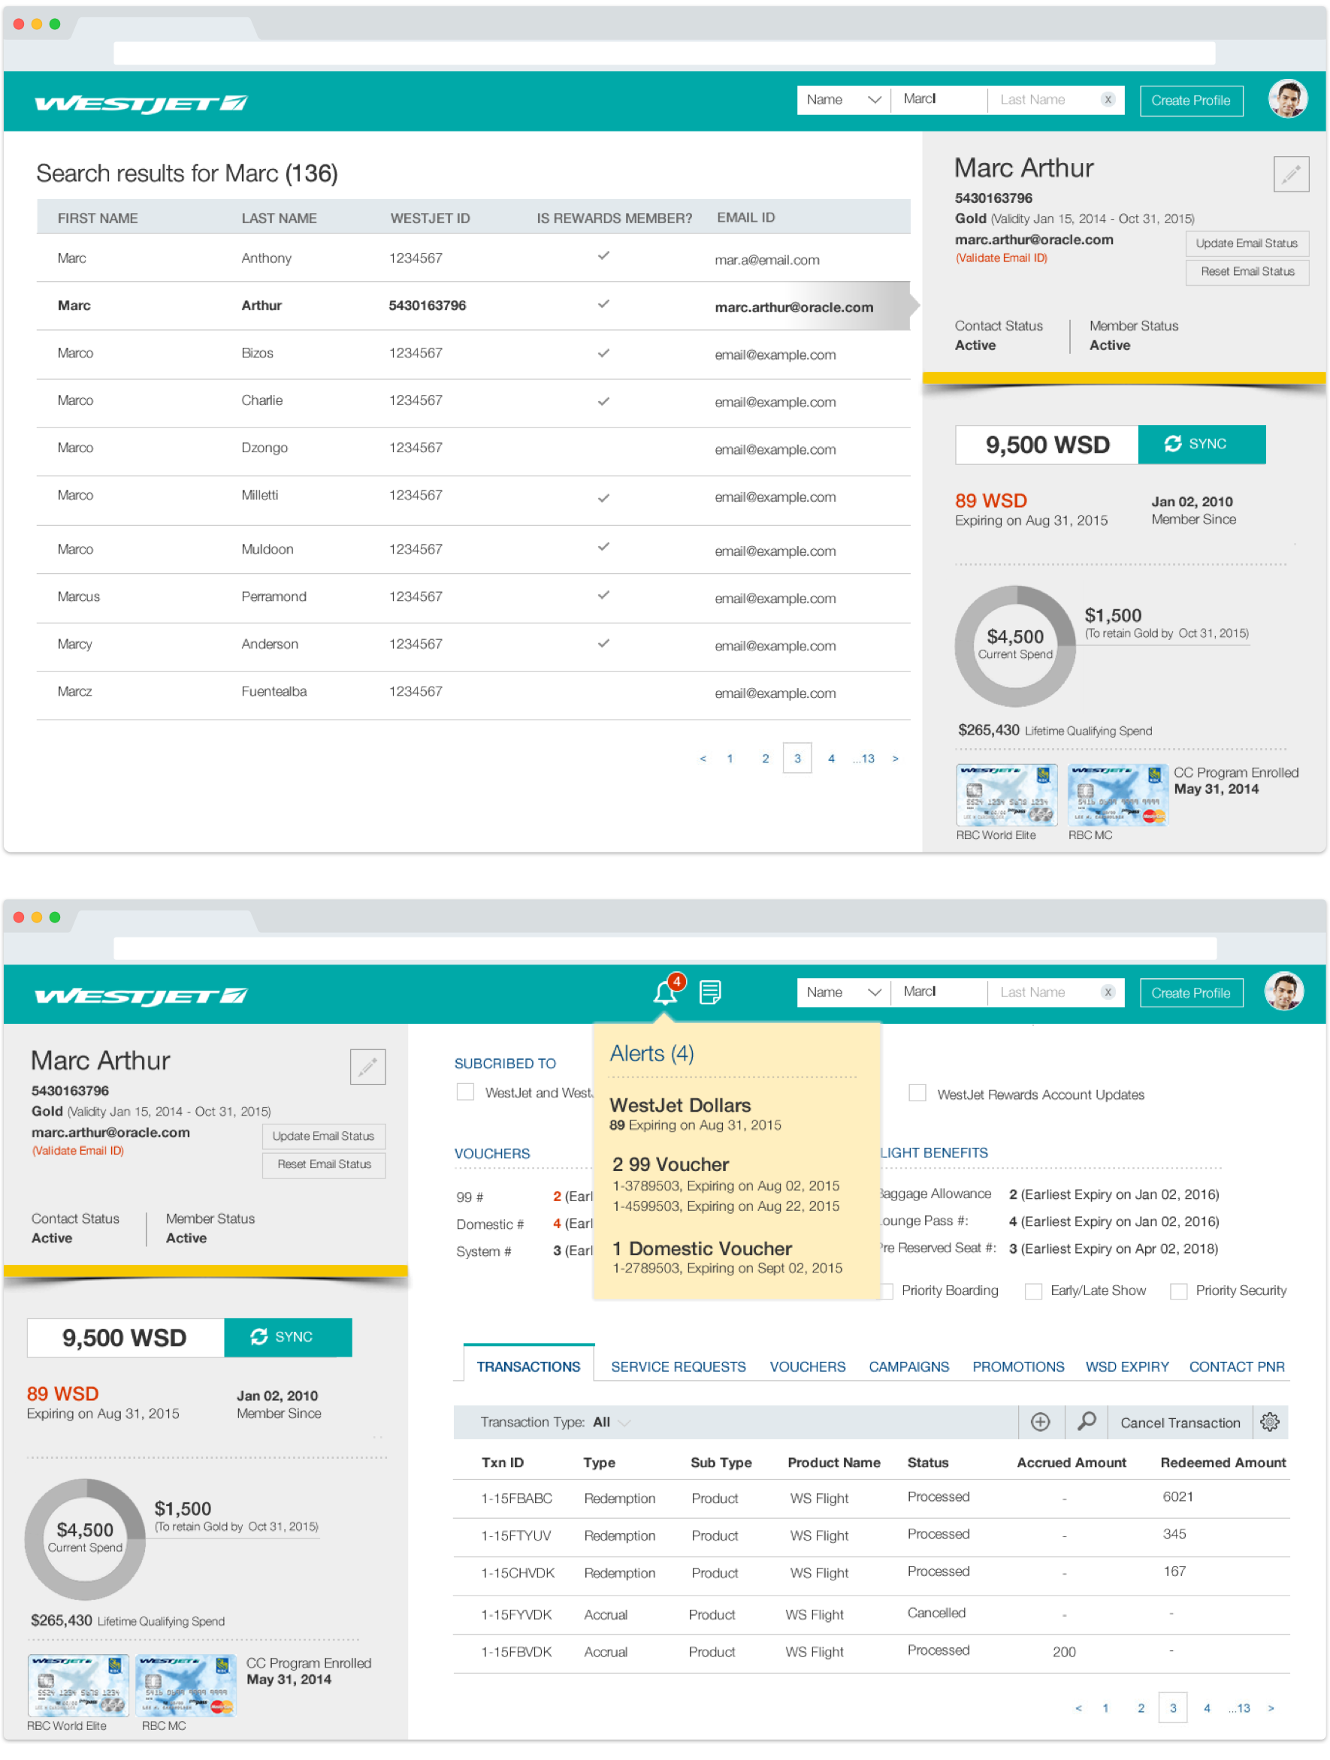
Task: Toggle WestJet Rewards Account Updates checkbox
Action: 917,1093
